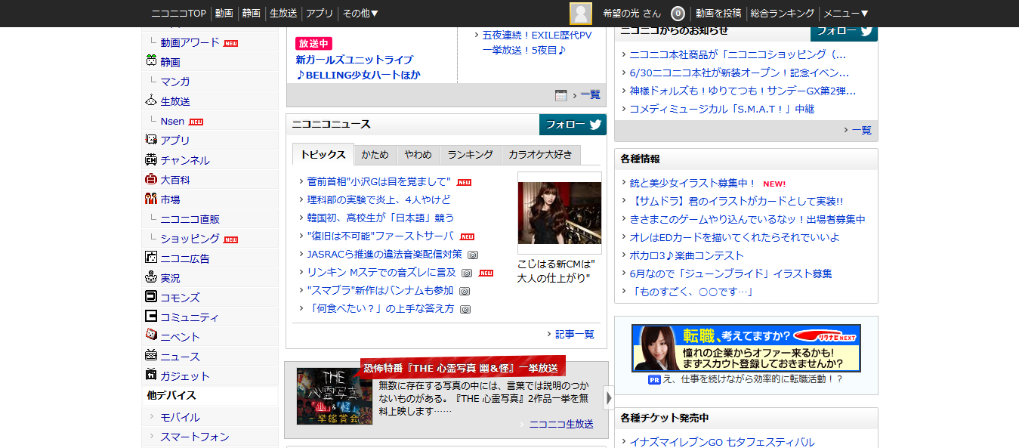Click the calendar icon beside 一覧
The image size is (1019, 448).
point(560,95)
